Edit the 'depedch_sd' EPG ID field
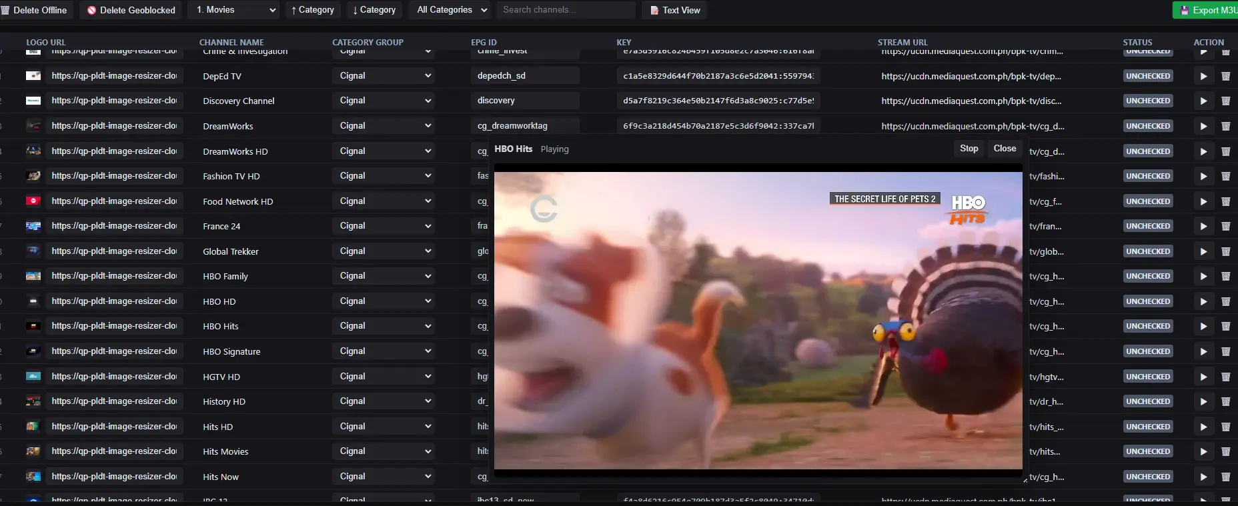 click(525, 76)
